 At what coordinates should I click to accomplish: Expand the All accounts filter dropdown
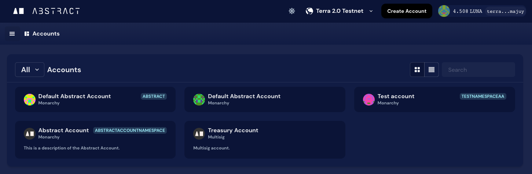pyautogui.click(x=30, y=70)
